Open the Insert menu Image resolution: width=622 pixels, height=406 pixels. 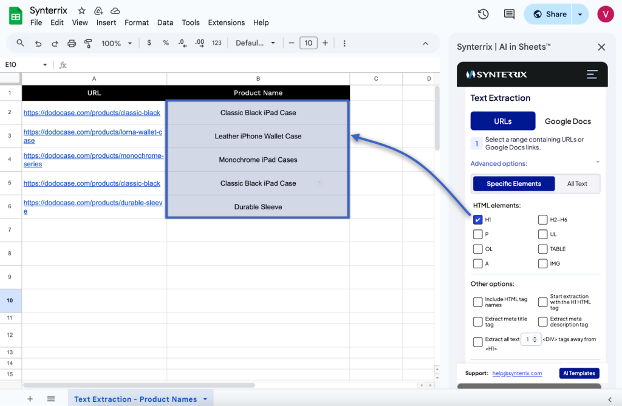[x=106, y=22]
